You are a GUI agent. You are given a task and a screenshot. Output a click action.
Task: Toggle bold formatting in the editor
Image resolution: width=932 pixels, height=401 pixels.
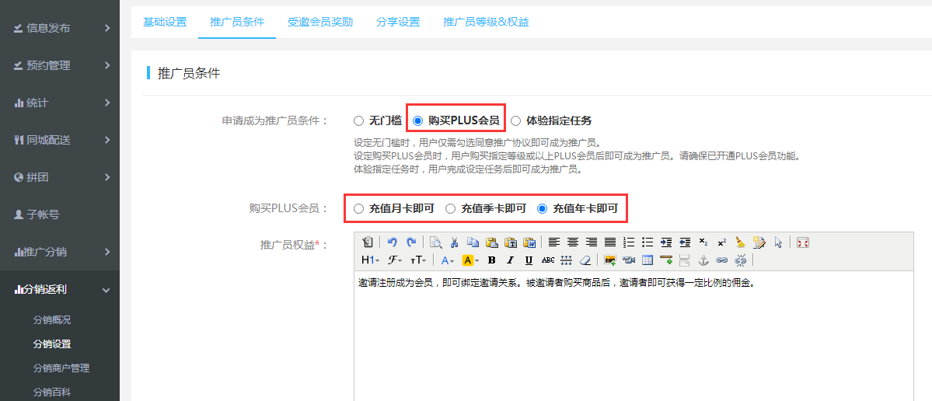(491, 260)
